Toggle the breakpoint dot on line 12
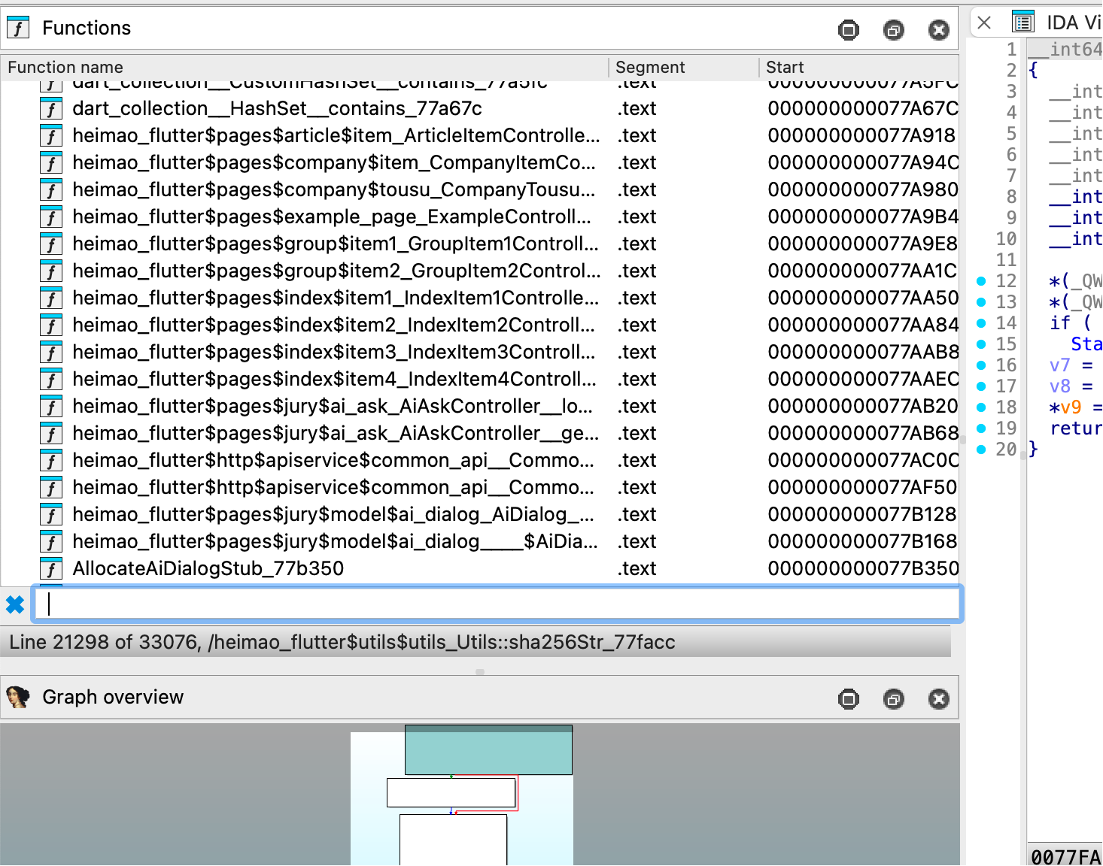The image size is (1103, 866). (981, 281)
